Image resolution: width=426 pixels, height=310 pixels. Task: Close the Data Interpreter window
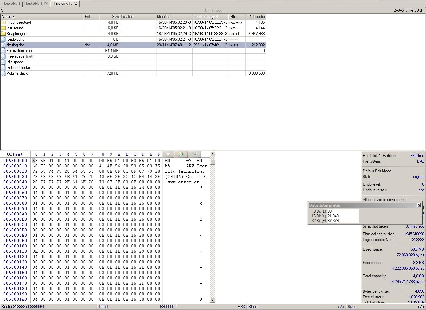click(x=419, y=205)
